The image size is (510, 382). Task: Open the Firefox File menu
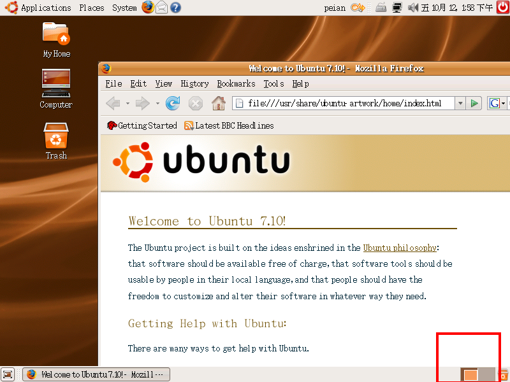pyautogui.click(x=113, y=84)
